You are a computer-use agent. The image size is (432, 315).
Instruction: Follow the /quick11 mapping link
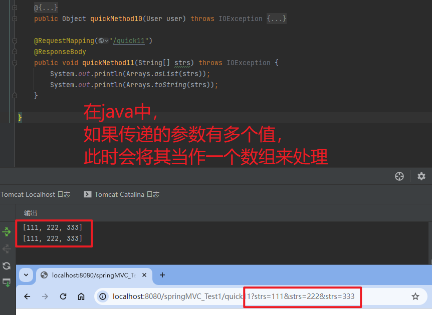point(129,41)
